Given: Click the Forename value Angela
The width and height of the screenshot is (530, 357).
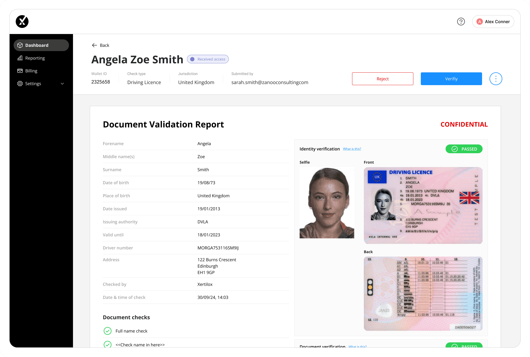Looking at the screenshot, I should 204,144.
